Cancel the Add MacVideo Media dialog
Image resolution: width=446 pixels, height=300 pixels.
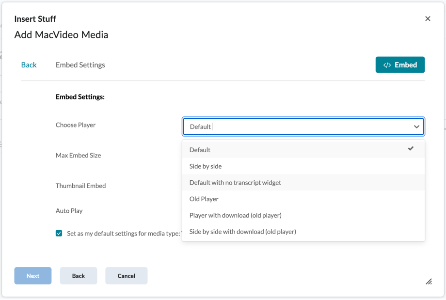coord(127,276)
